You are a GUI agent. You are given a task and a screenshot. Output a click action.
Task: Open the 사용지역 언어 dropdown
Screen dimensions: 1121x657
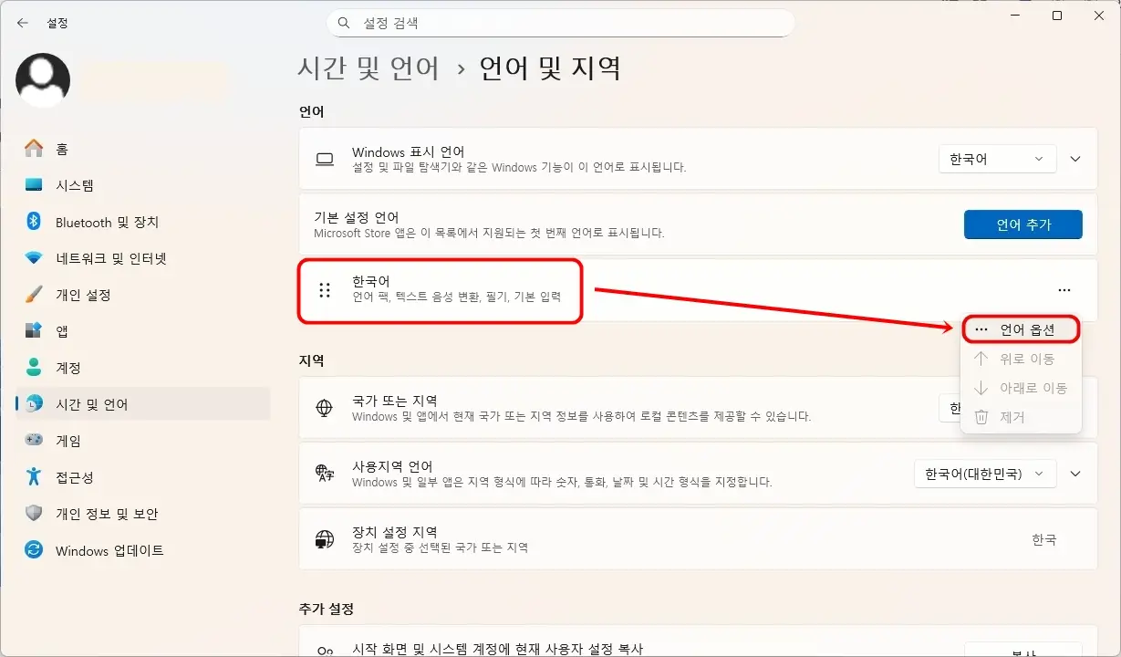pyautogui.click(x=985, y=474)
